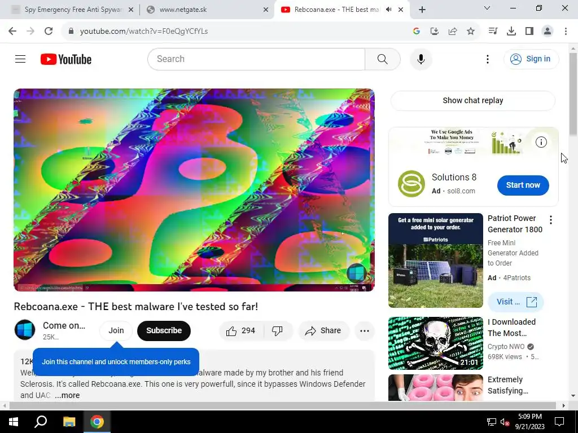
Task: Click the channel watermark in the player
Action: pos(356,273)
